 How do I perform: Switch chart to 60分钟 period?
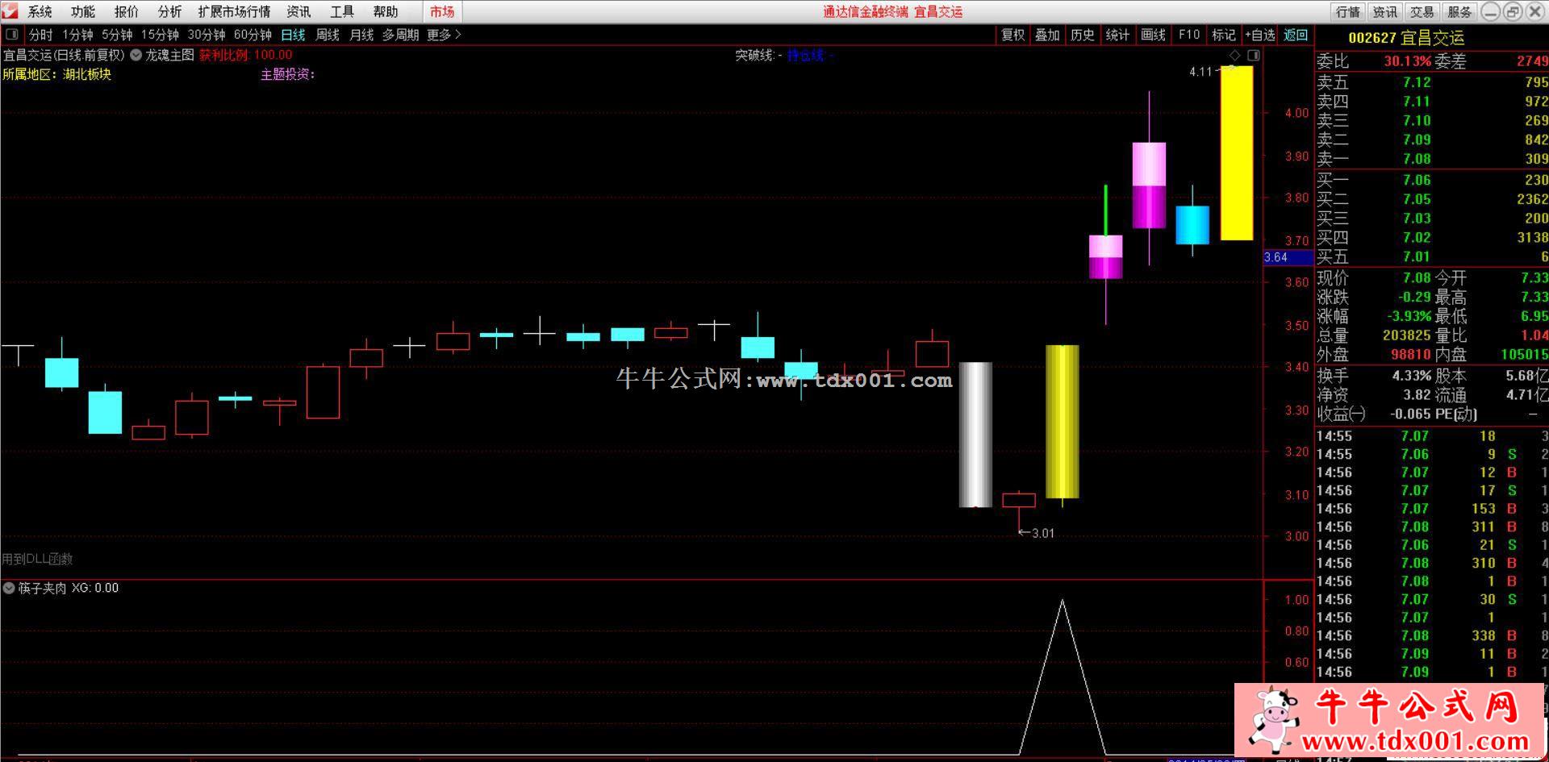pos(253,35)
